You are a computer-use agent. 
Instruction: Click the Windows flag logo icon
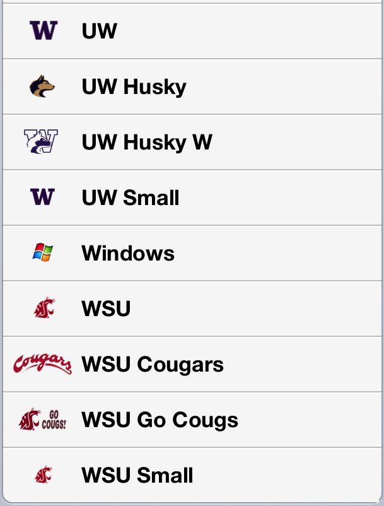(42, 252)
